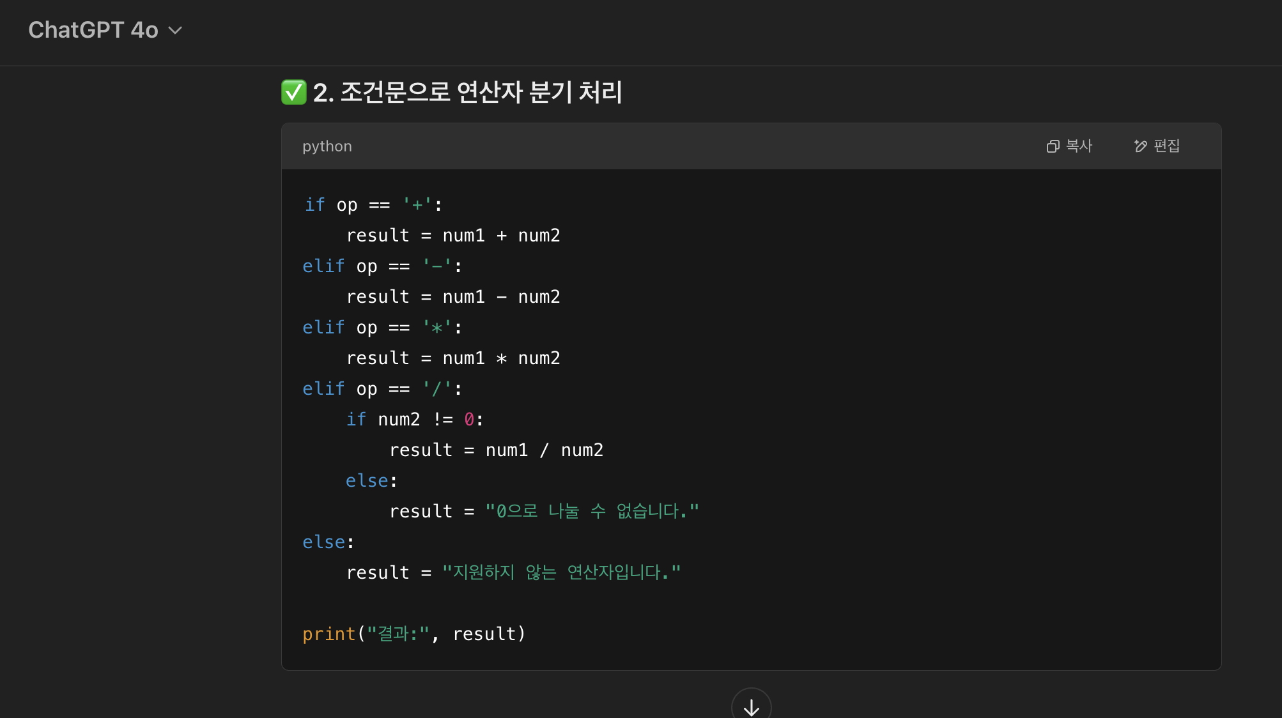Click the orange print keyword
1282x718 pixels.
click(328, 634)
